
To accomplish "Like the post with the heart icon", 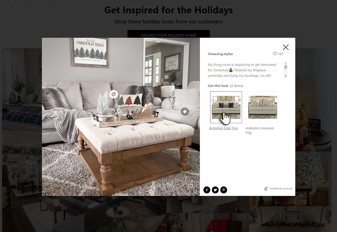I will pyautogui.click(x=275, y=54).
